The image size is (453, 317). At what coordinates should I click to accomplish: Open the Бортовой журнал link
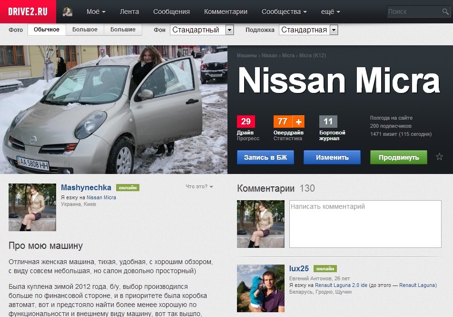pos(332,135)
